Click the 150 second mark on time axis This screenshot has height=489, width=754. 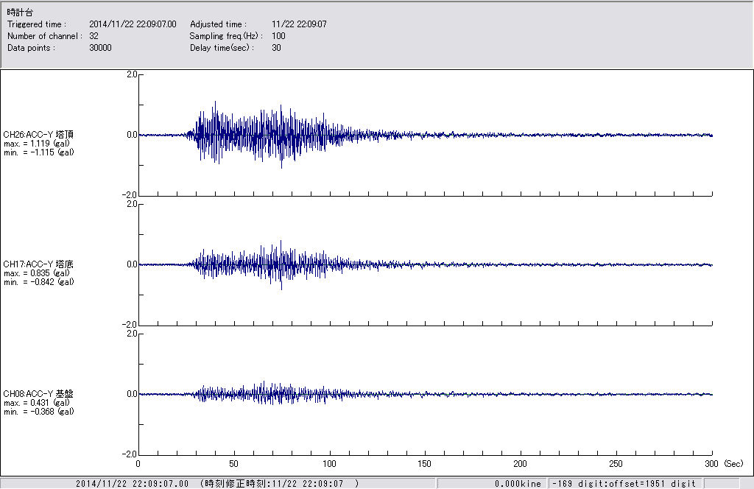click(425, 464)
